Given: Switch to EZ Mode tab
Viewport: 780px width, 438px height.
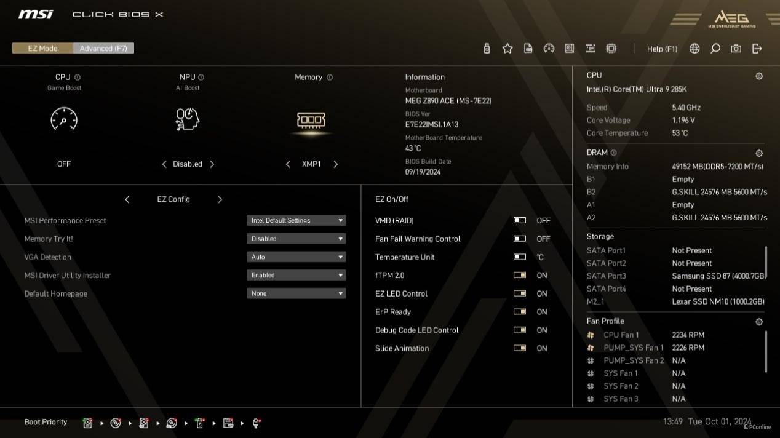Looking at the screenshot, I should click(42, 48).
